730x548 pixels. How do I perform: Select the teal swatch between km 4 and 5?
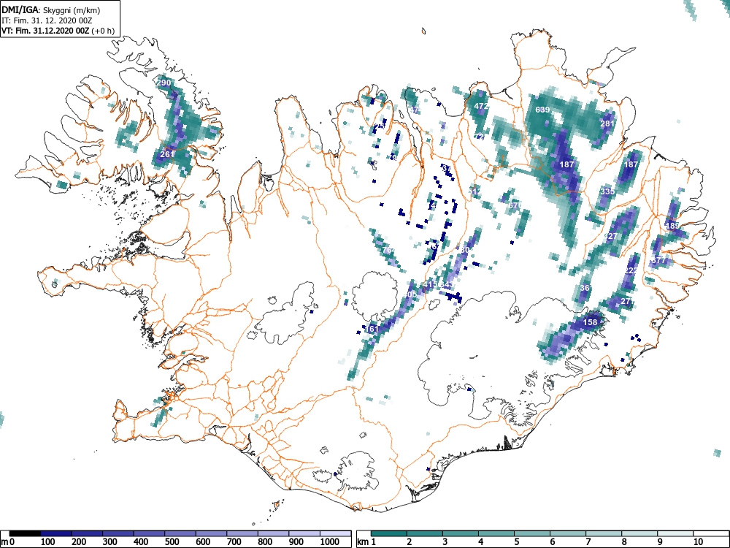point(496,533)
